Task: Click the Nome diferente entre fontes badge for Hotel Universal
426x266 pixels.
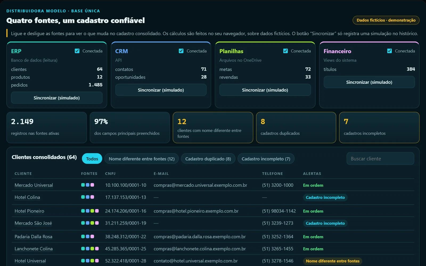Action: 333,261
